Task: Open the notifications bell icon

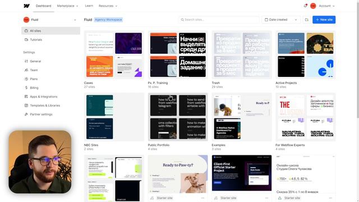Action: point(305,6)
